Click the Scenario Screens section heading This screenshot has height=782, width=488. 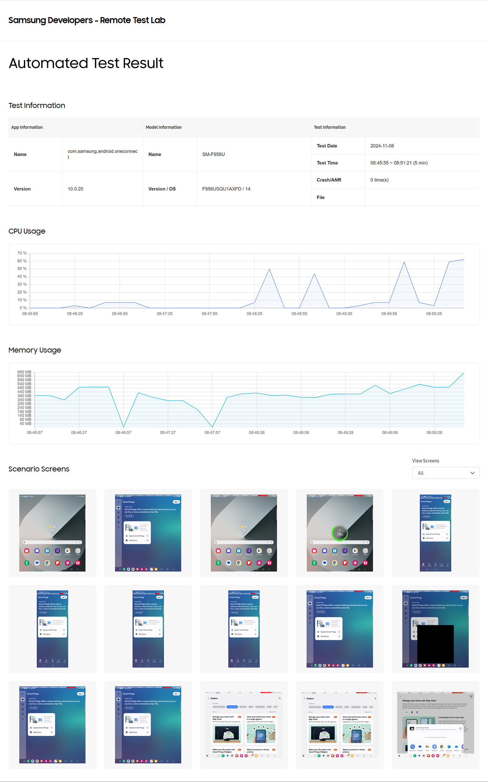pos(39,469)
